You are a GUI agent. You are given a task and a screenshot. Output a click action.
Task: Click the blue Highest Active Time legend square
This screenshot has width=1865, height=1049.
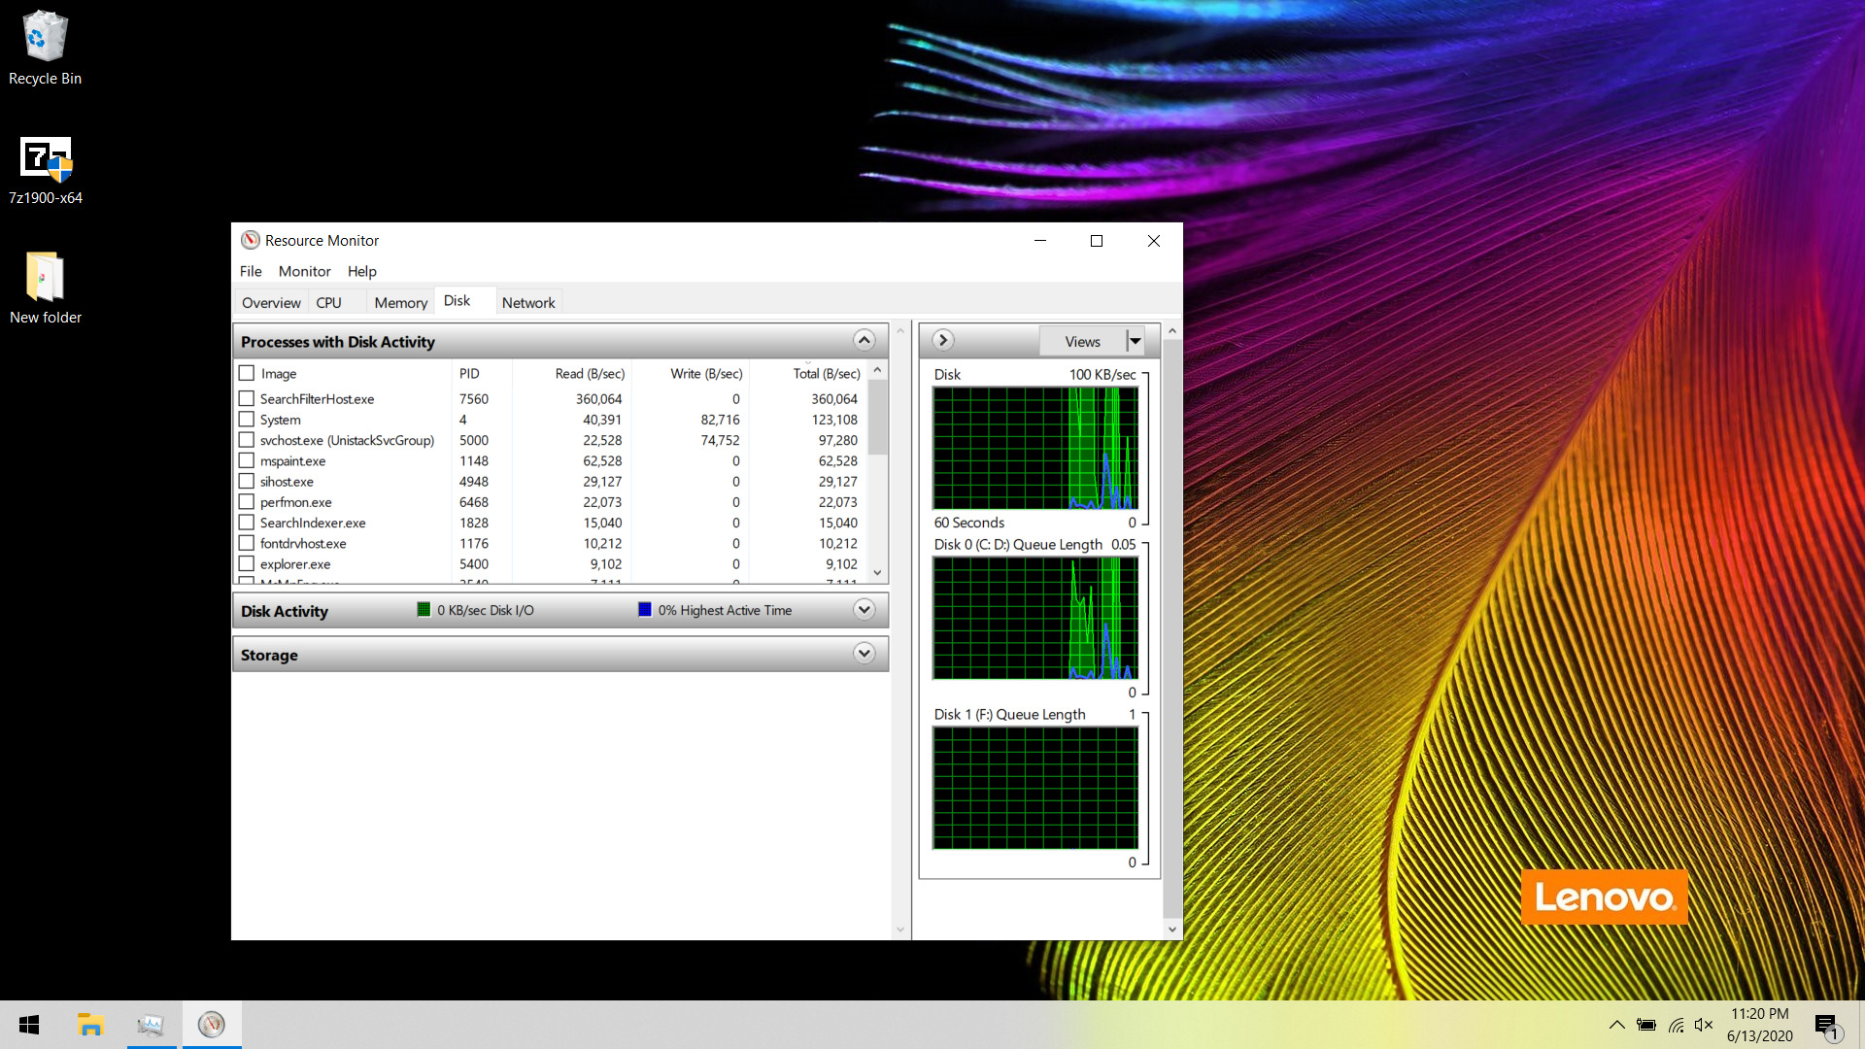(x=644, y=610)
